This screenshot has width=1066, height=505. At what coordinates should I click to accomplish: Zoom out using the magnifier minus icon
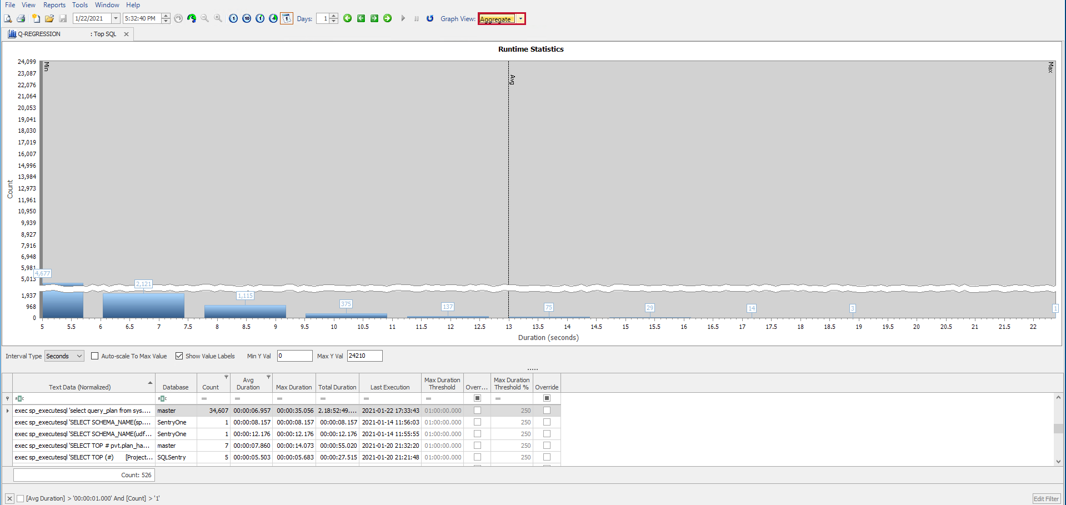pyautogui.click(x=205, y=18)
